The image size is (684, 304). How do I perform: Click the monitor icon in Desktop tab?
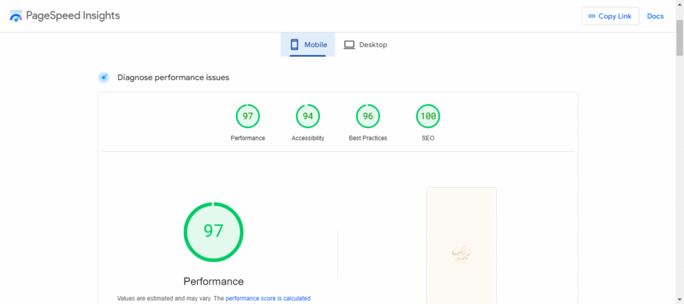coord(349,45)
